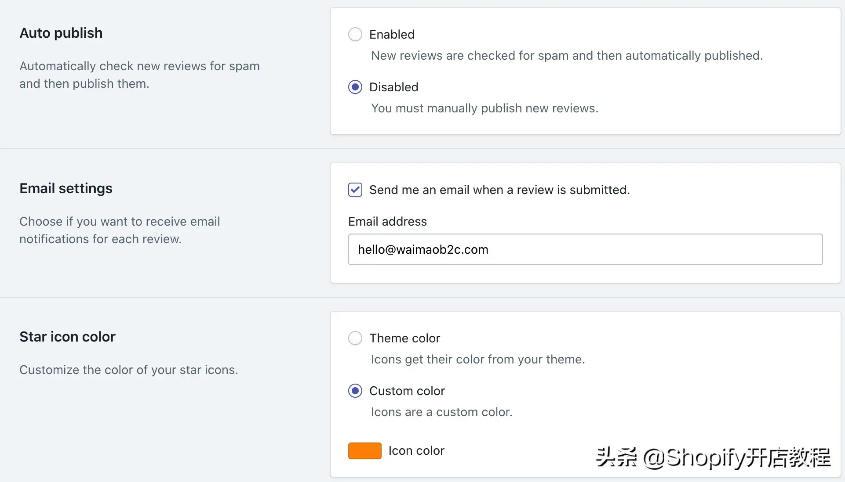Toggle the review email notification checkbox
Image resolution: width=845 pixels, height=482 pixels.
coord(355,190)
